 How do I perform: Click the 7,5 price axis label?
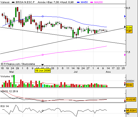(x=128, y=52)
